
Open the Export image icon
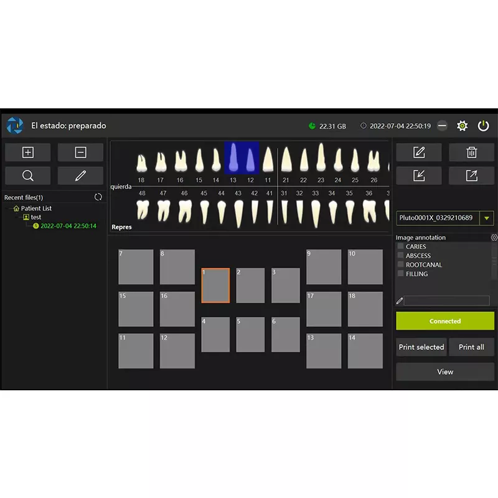471,176
